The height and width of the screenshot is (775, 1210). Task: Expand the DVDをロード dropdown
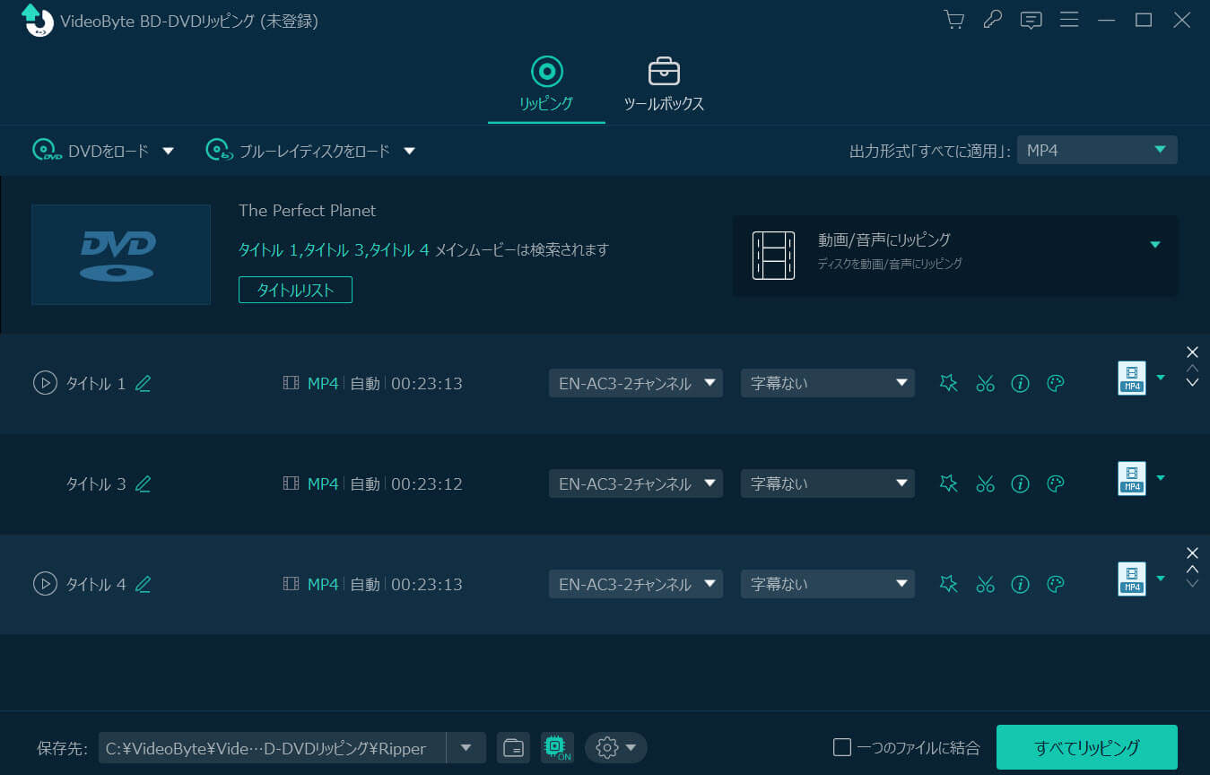(169, 151)
